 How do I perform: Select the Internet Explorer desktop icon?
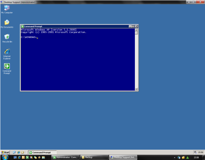(7, 54)
